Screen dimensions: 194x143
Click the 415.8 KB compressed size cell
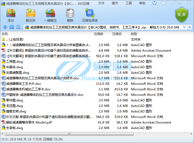click(121, 89)
